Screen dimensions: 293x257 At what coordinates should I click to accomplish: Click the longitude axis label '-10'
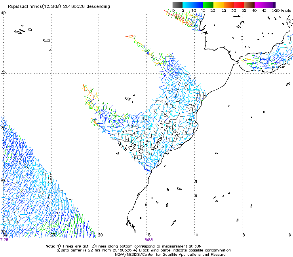[x=194, y=235]
